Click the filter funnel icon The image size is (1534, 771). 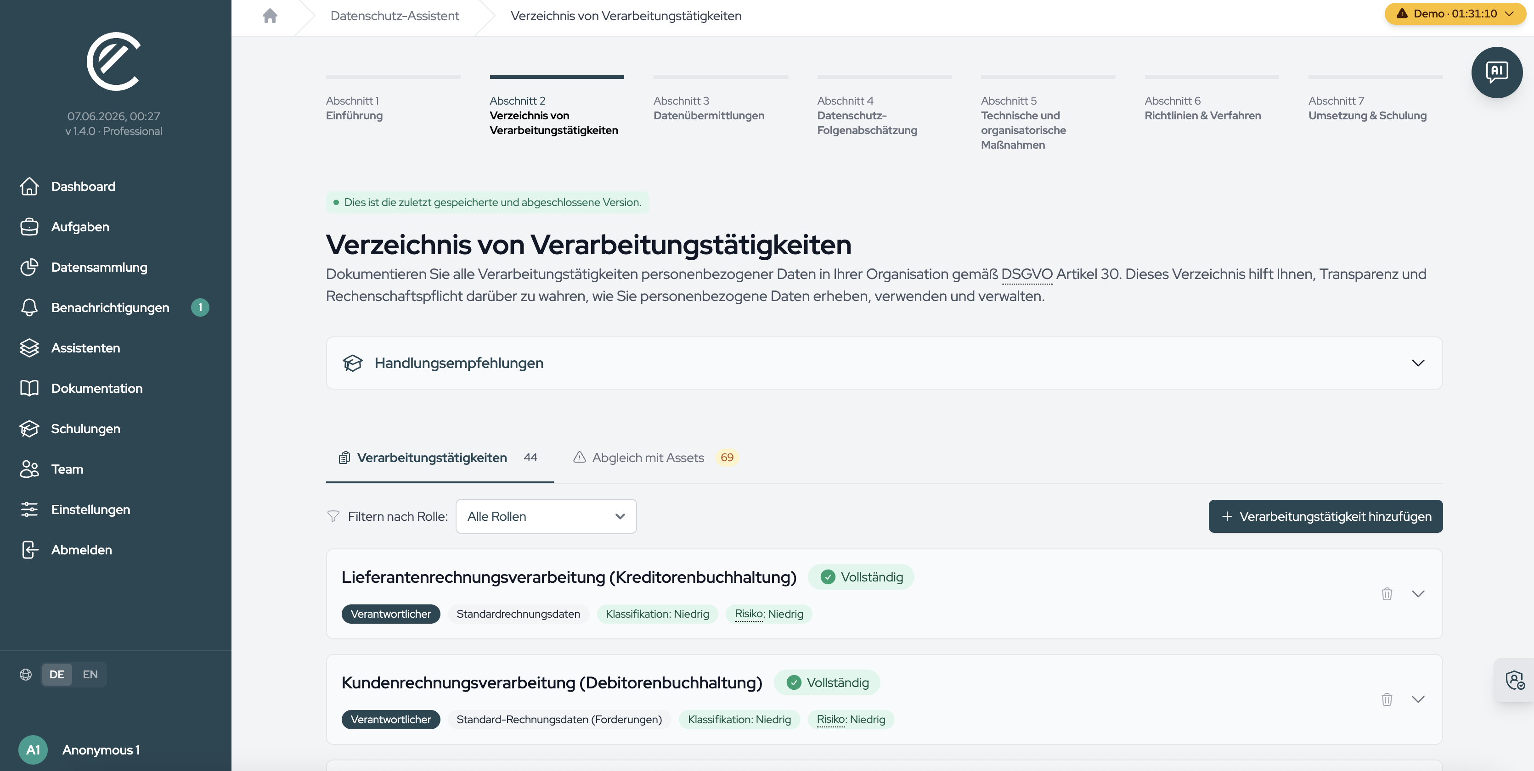333,516
